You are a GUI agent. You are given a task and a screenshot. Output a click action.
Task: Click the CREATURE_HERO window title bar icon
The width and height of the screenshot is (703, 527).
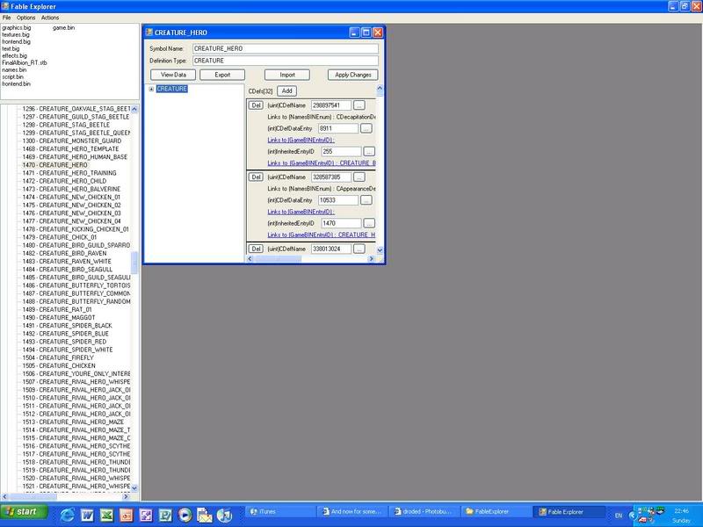pos(149,32)
